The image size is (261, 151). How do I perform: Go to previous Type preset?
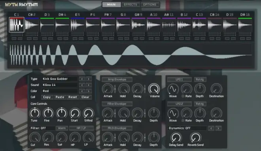(x=82, y=79)
